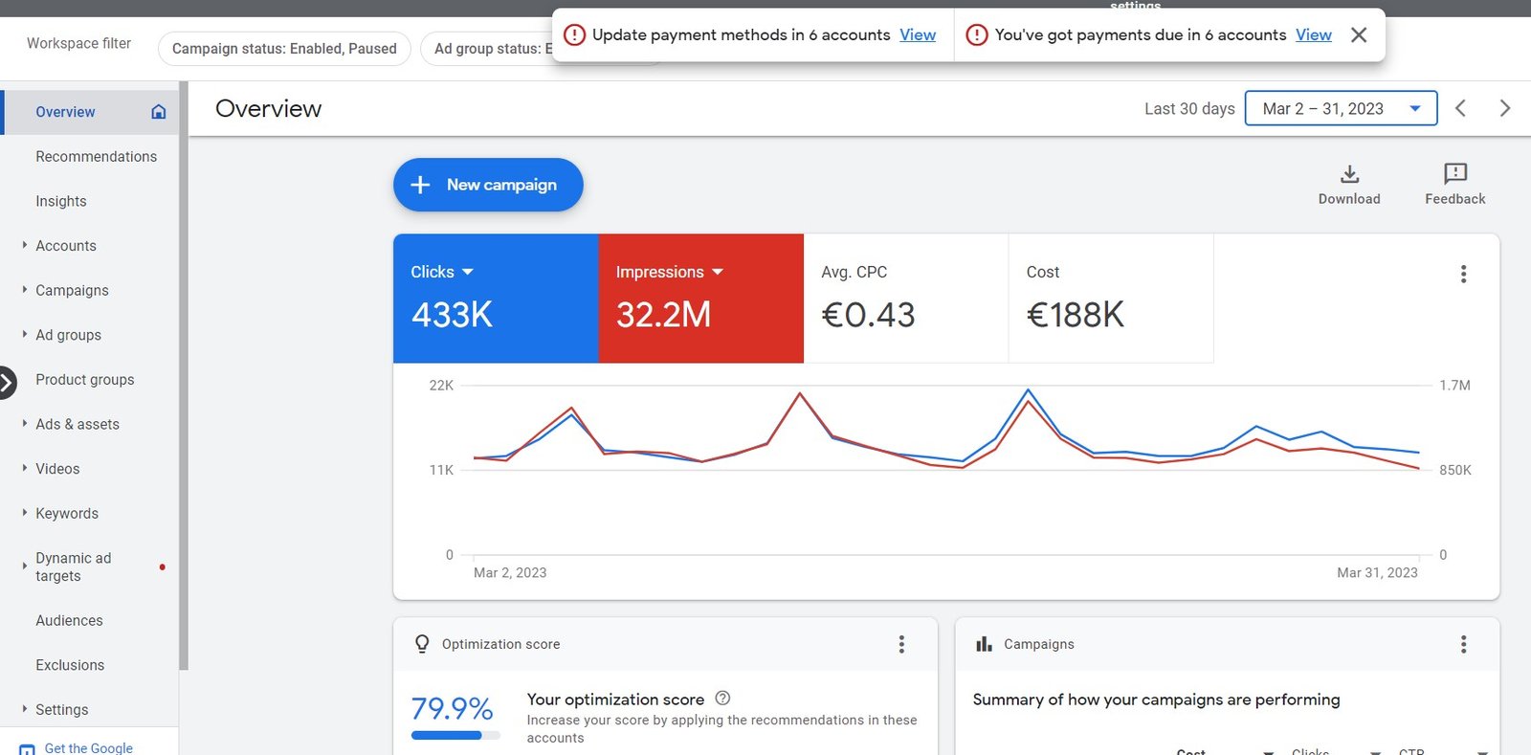Expand the Keywords sidebar section
Viewport: 1531px width, 755px height.
click(x=24, y=512)
